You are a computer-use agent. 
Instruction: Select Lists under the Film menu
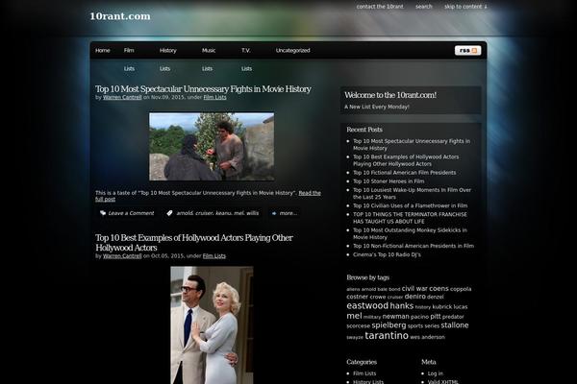(x=129, y=69)
